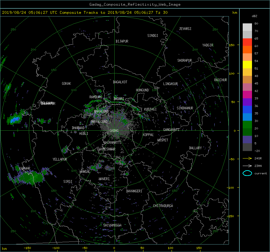Click the KARWAR city label
The height and width of the screenshot is (252, 270).
pos(25,168)
